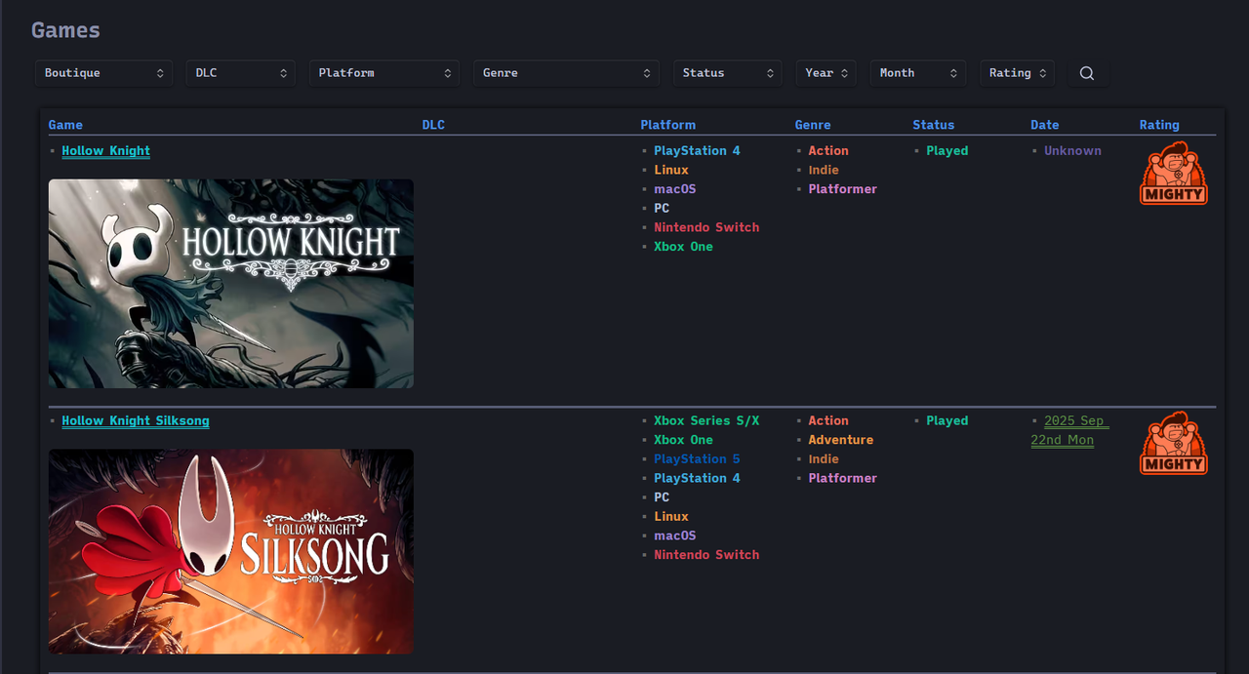The image size is (1249, 674).
Task: Open the Year filter dropdown
Action: click(x=826, y=73)
